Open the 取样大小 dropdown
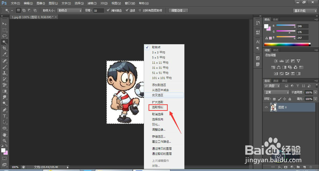This screenshot has height=171, width=319. click(x=69, y=10)
